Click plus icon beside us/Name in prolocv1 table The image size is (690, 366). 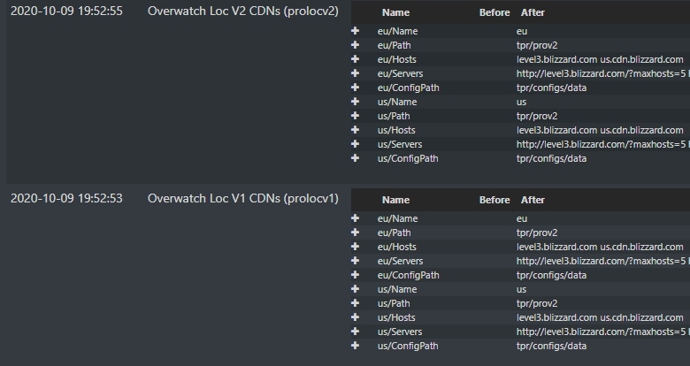pyautogui.click(x=356, y=289)
